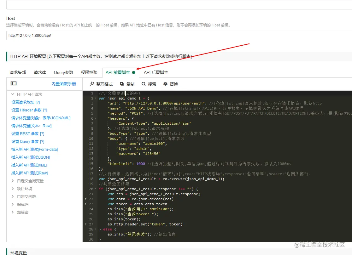Viewport: 352px width, 255px height.
Task: Insert 设置请求地址 snippet
Action: point(26,102)
